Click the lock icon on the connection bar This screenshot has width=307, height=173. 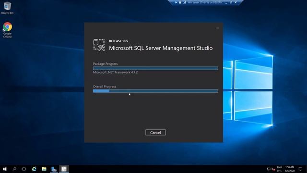click(x=180, y=2)
